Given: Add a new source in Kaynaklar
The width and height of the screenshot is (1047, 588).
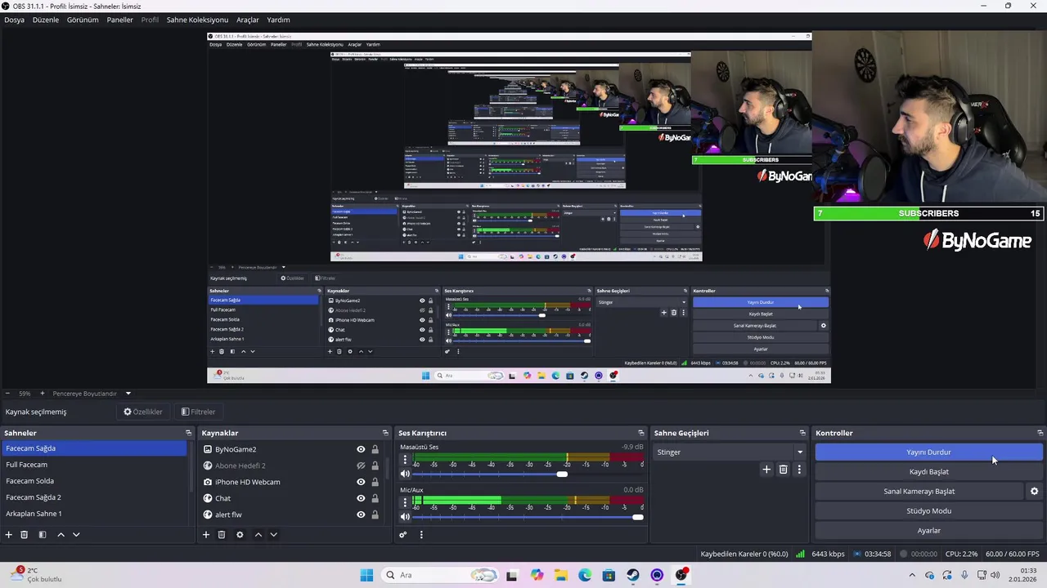Looking at the screenshot, I should (206, 535).
